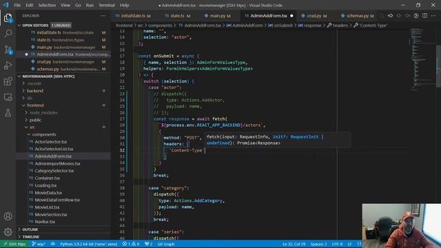Click the Ln 32, Col 29 cursor position
Image resolution: width=441 pixels, height=248 pixels.
coord(294,244)
